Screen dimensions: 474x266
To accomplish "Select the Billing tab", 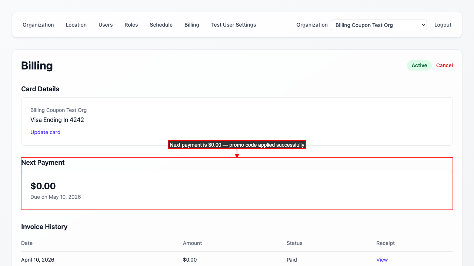I will (192, 25).
